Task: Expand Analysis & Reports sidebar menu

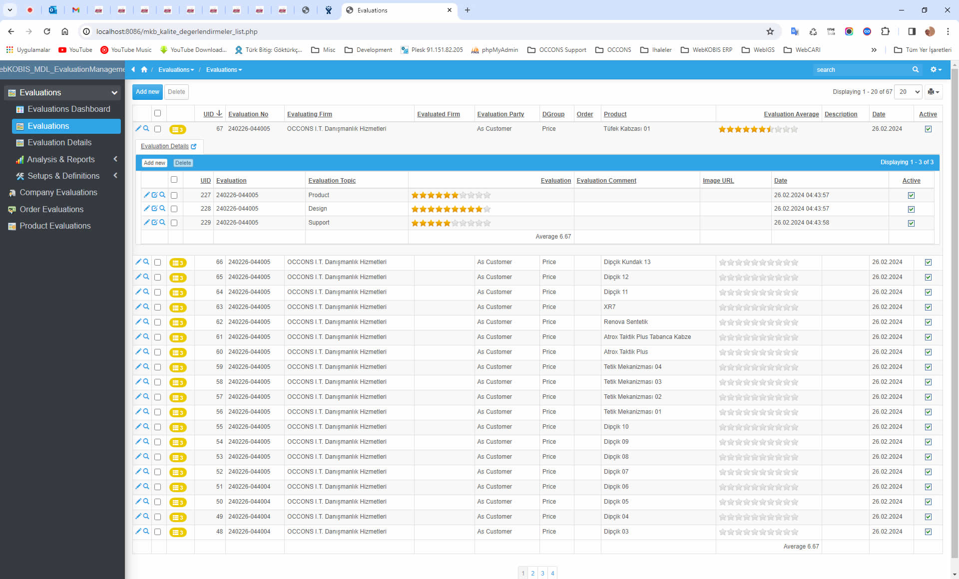Action: [x=115, y=159]
